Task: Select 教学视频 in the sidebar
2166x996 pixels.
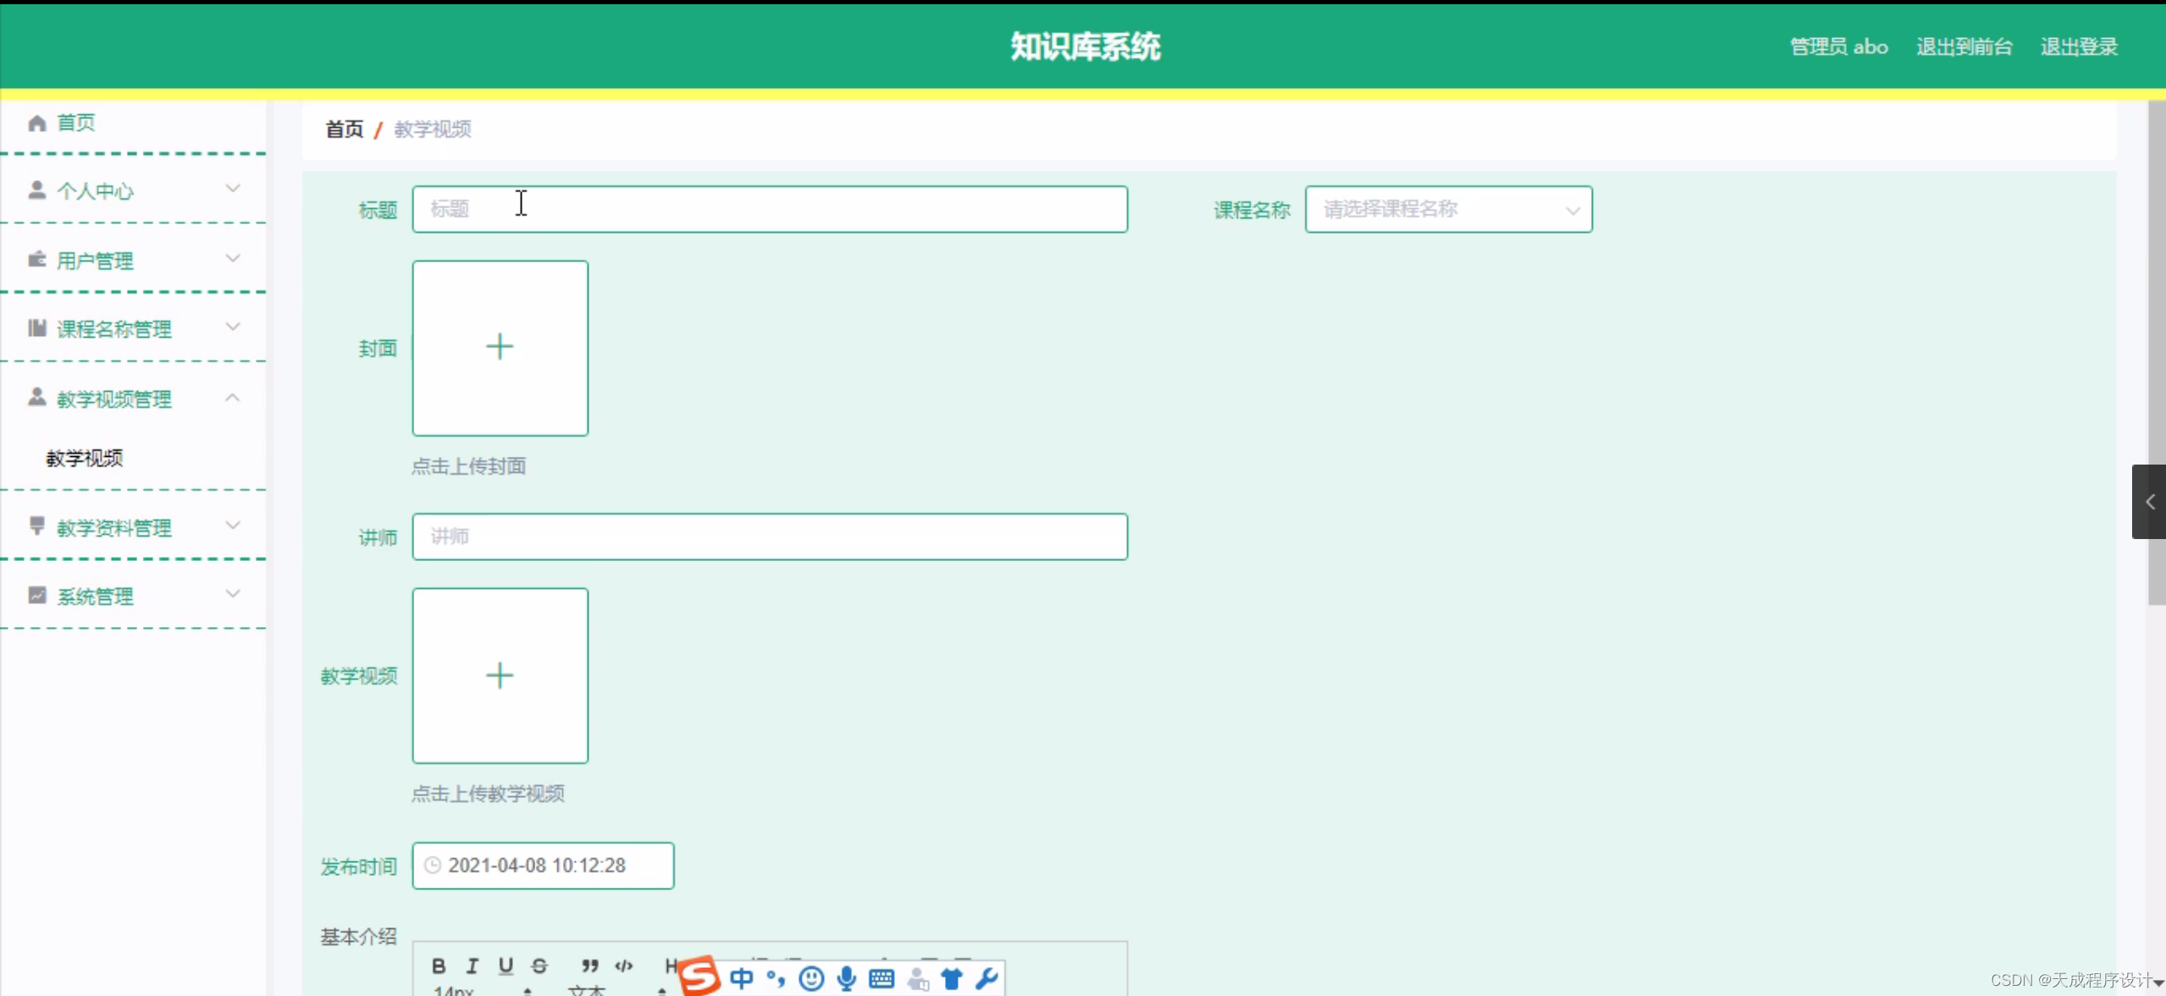Action: point(85,458)
